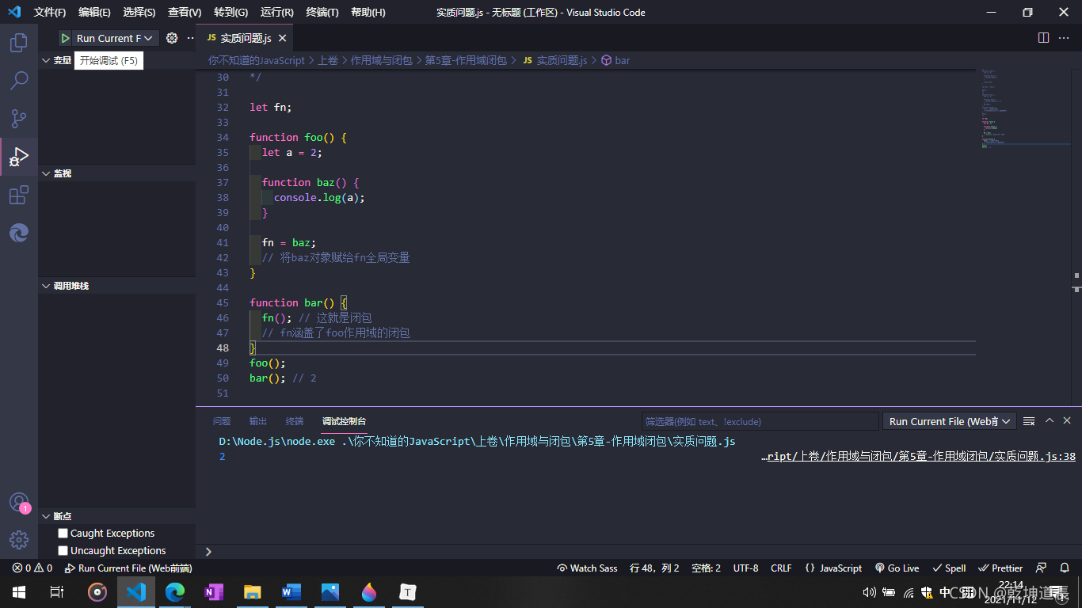Open the 文件(F) menu
Screen dimensions: 1082x608
point(49,13)
